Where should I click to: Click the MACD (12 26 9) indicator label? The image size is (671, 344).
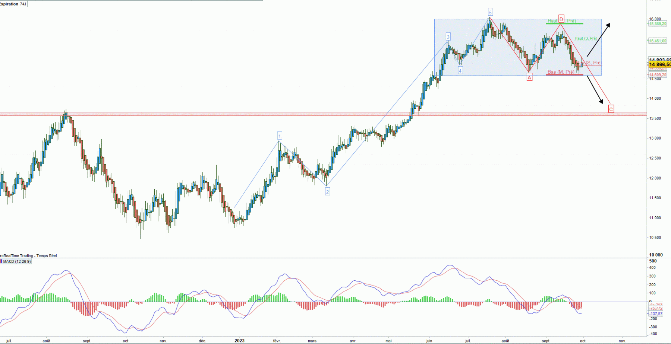[x=18, y=262]
